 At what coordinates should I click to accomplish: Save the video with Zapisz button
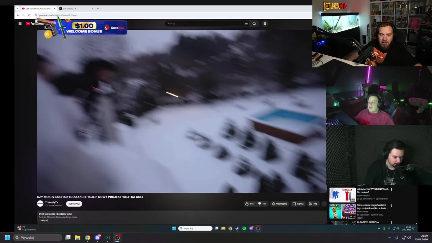point(298,204)
